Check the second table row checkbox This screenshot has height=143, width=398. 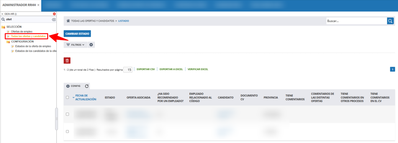tap(67, 132)
